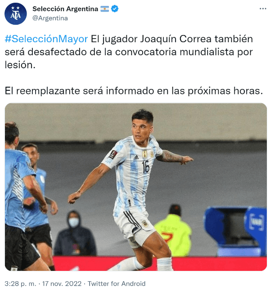The image size is (270, 292).
Task: Open the #SelecciónMayor hashtag
Action: [46, 39]
